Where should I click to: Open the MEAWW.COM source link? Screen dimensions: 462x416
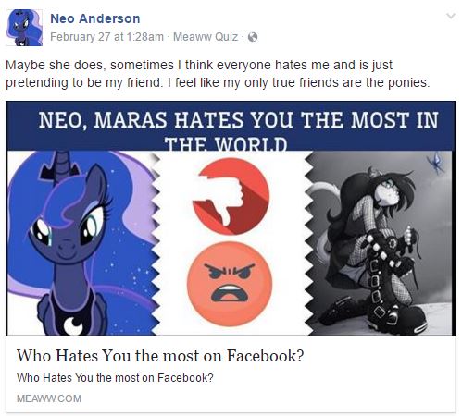click(49, 398)
